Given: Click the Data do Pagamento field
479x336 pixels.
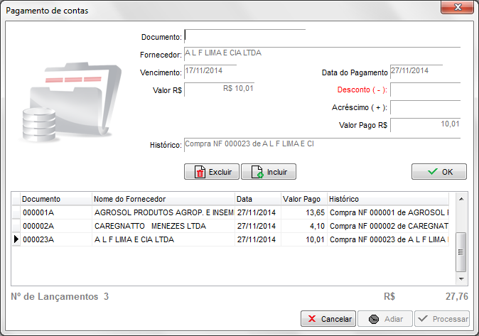Looking at the screenshot, I should (x=416, y=71).
